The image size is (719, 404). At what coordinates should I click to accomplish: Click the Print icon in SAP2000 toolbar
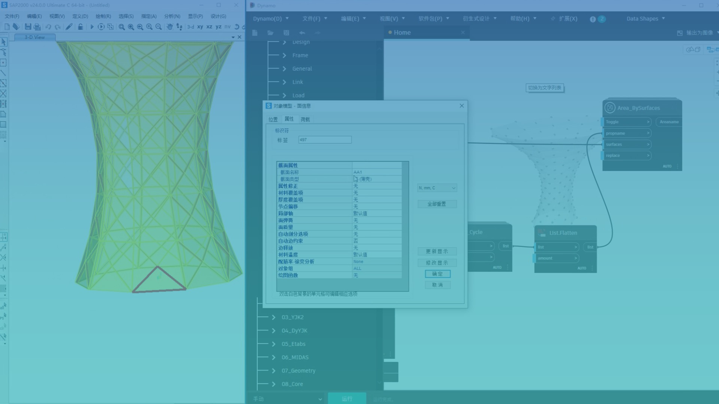pos(37,27)
